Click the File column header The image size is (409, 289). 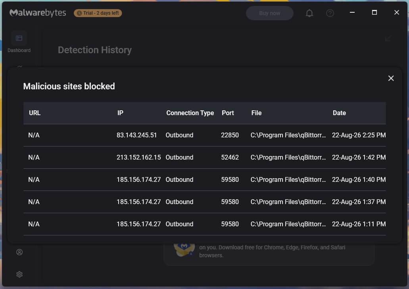tap(256, 113)
